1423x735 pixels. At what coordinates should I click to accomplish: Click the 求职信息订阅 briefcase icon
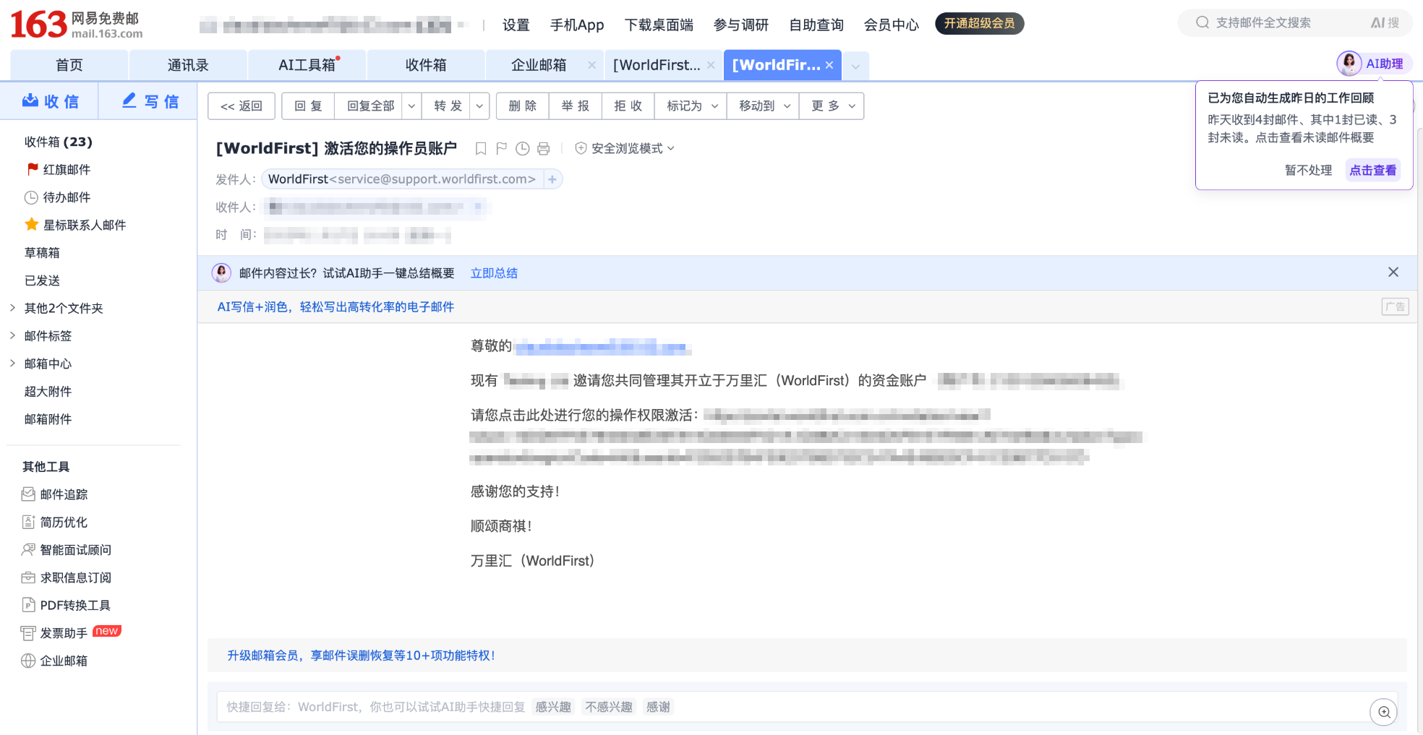click(x=28, y=577)
